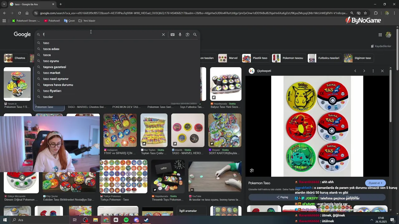
Task: Open the Chrome extensions menu
Action: tap(376, 13)
